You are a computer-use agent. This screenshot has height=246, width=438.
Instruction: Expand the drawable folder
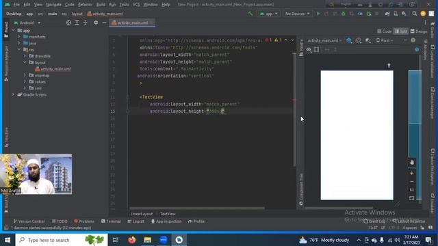pyautogui.click(x=25, y=56)
